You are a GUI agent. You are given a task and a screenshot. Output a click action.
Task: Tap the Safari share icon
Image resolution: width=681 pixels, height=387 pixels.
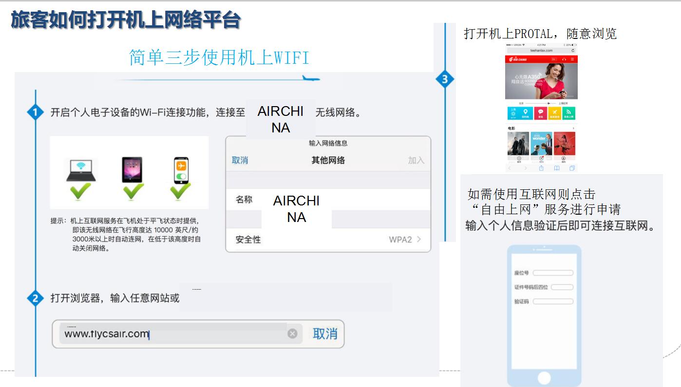(x=541, y=168)
